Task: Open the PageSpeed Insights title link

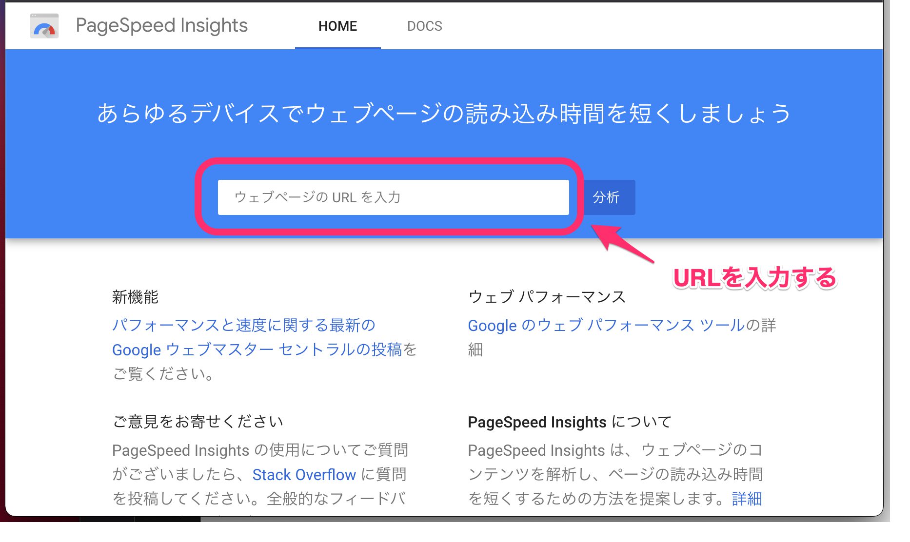Action: click(162, 25)
